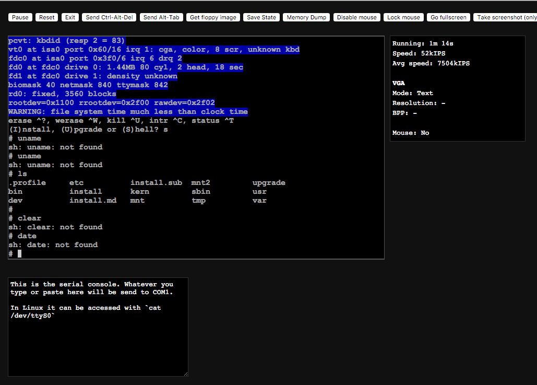Send Ctrl-Alt-Del to the VM
The width and height of the screenshot is (537, 385).
pos(109,17)
